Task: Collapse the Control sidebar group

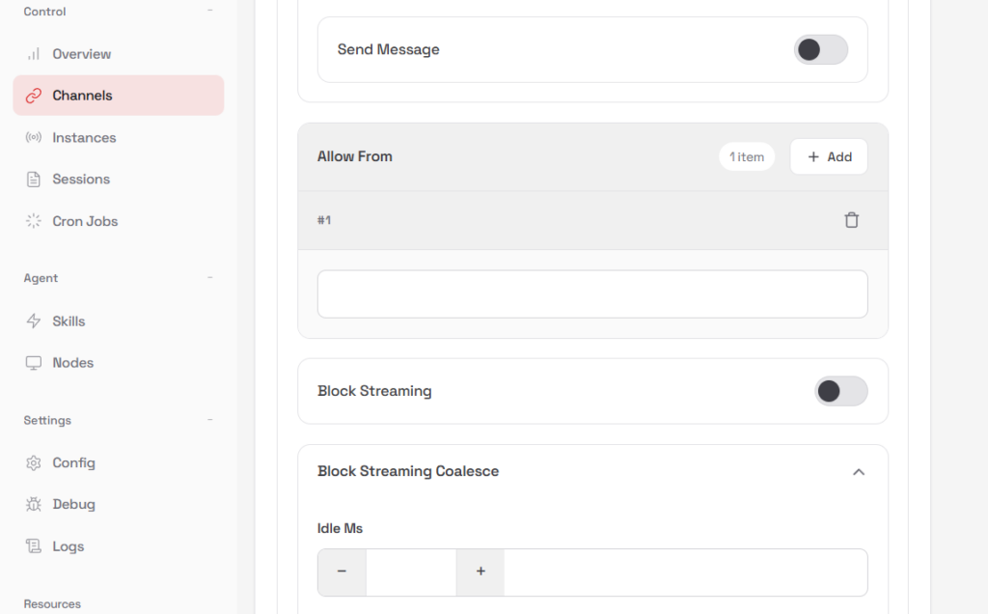Action: [x=210, y=12]
